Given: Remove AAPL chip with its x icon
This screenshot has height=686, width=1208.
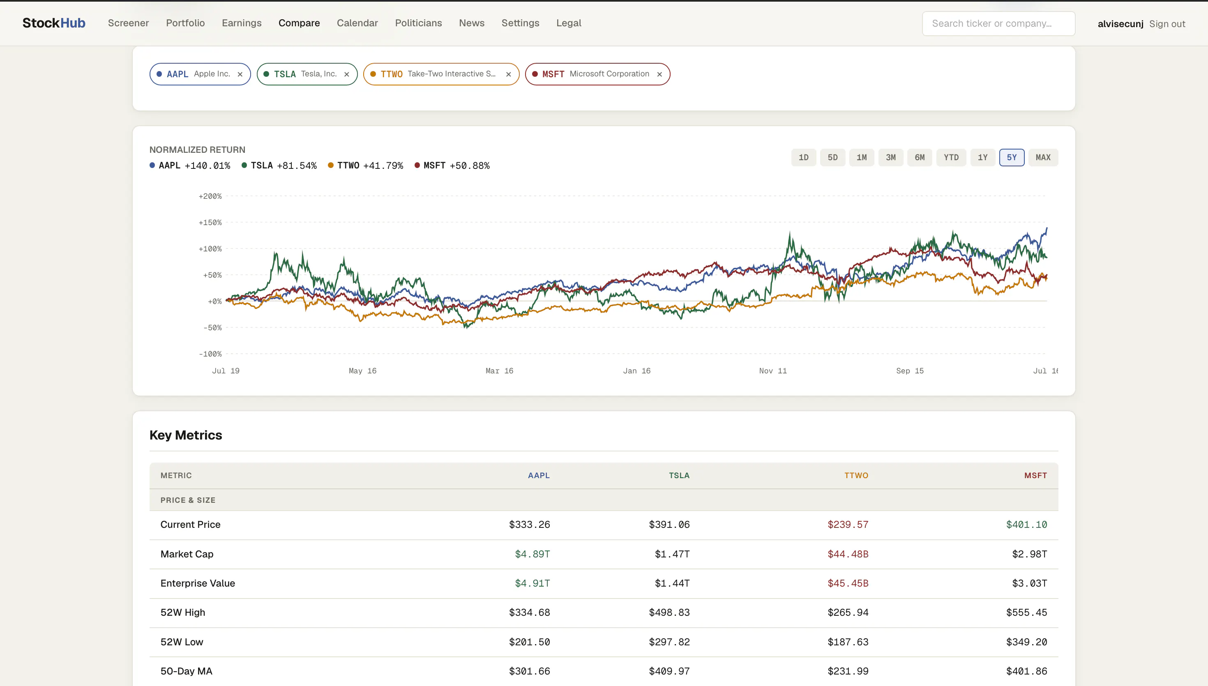Looking at the screenshot, I should pos(240,74).
